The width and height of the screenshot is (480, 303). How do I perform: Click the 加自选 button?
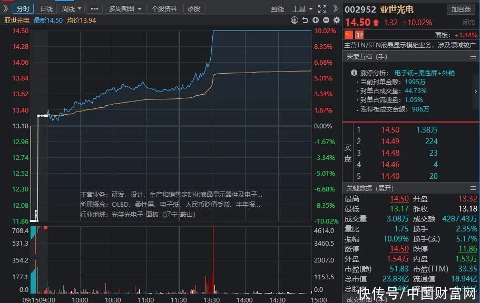[x=461, y=9]
